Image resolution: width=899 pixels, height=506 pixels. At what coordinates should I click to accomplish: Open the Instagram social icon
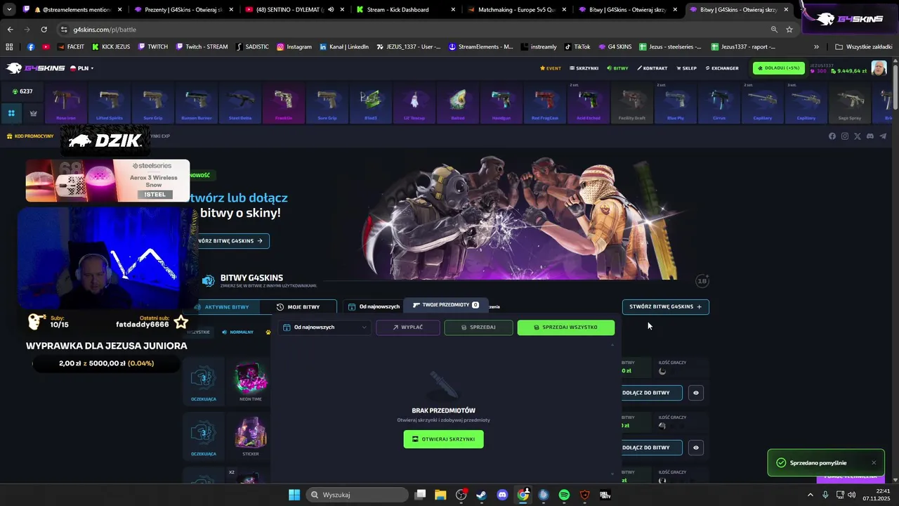(x=845, y=136)
